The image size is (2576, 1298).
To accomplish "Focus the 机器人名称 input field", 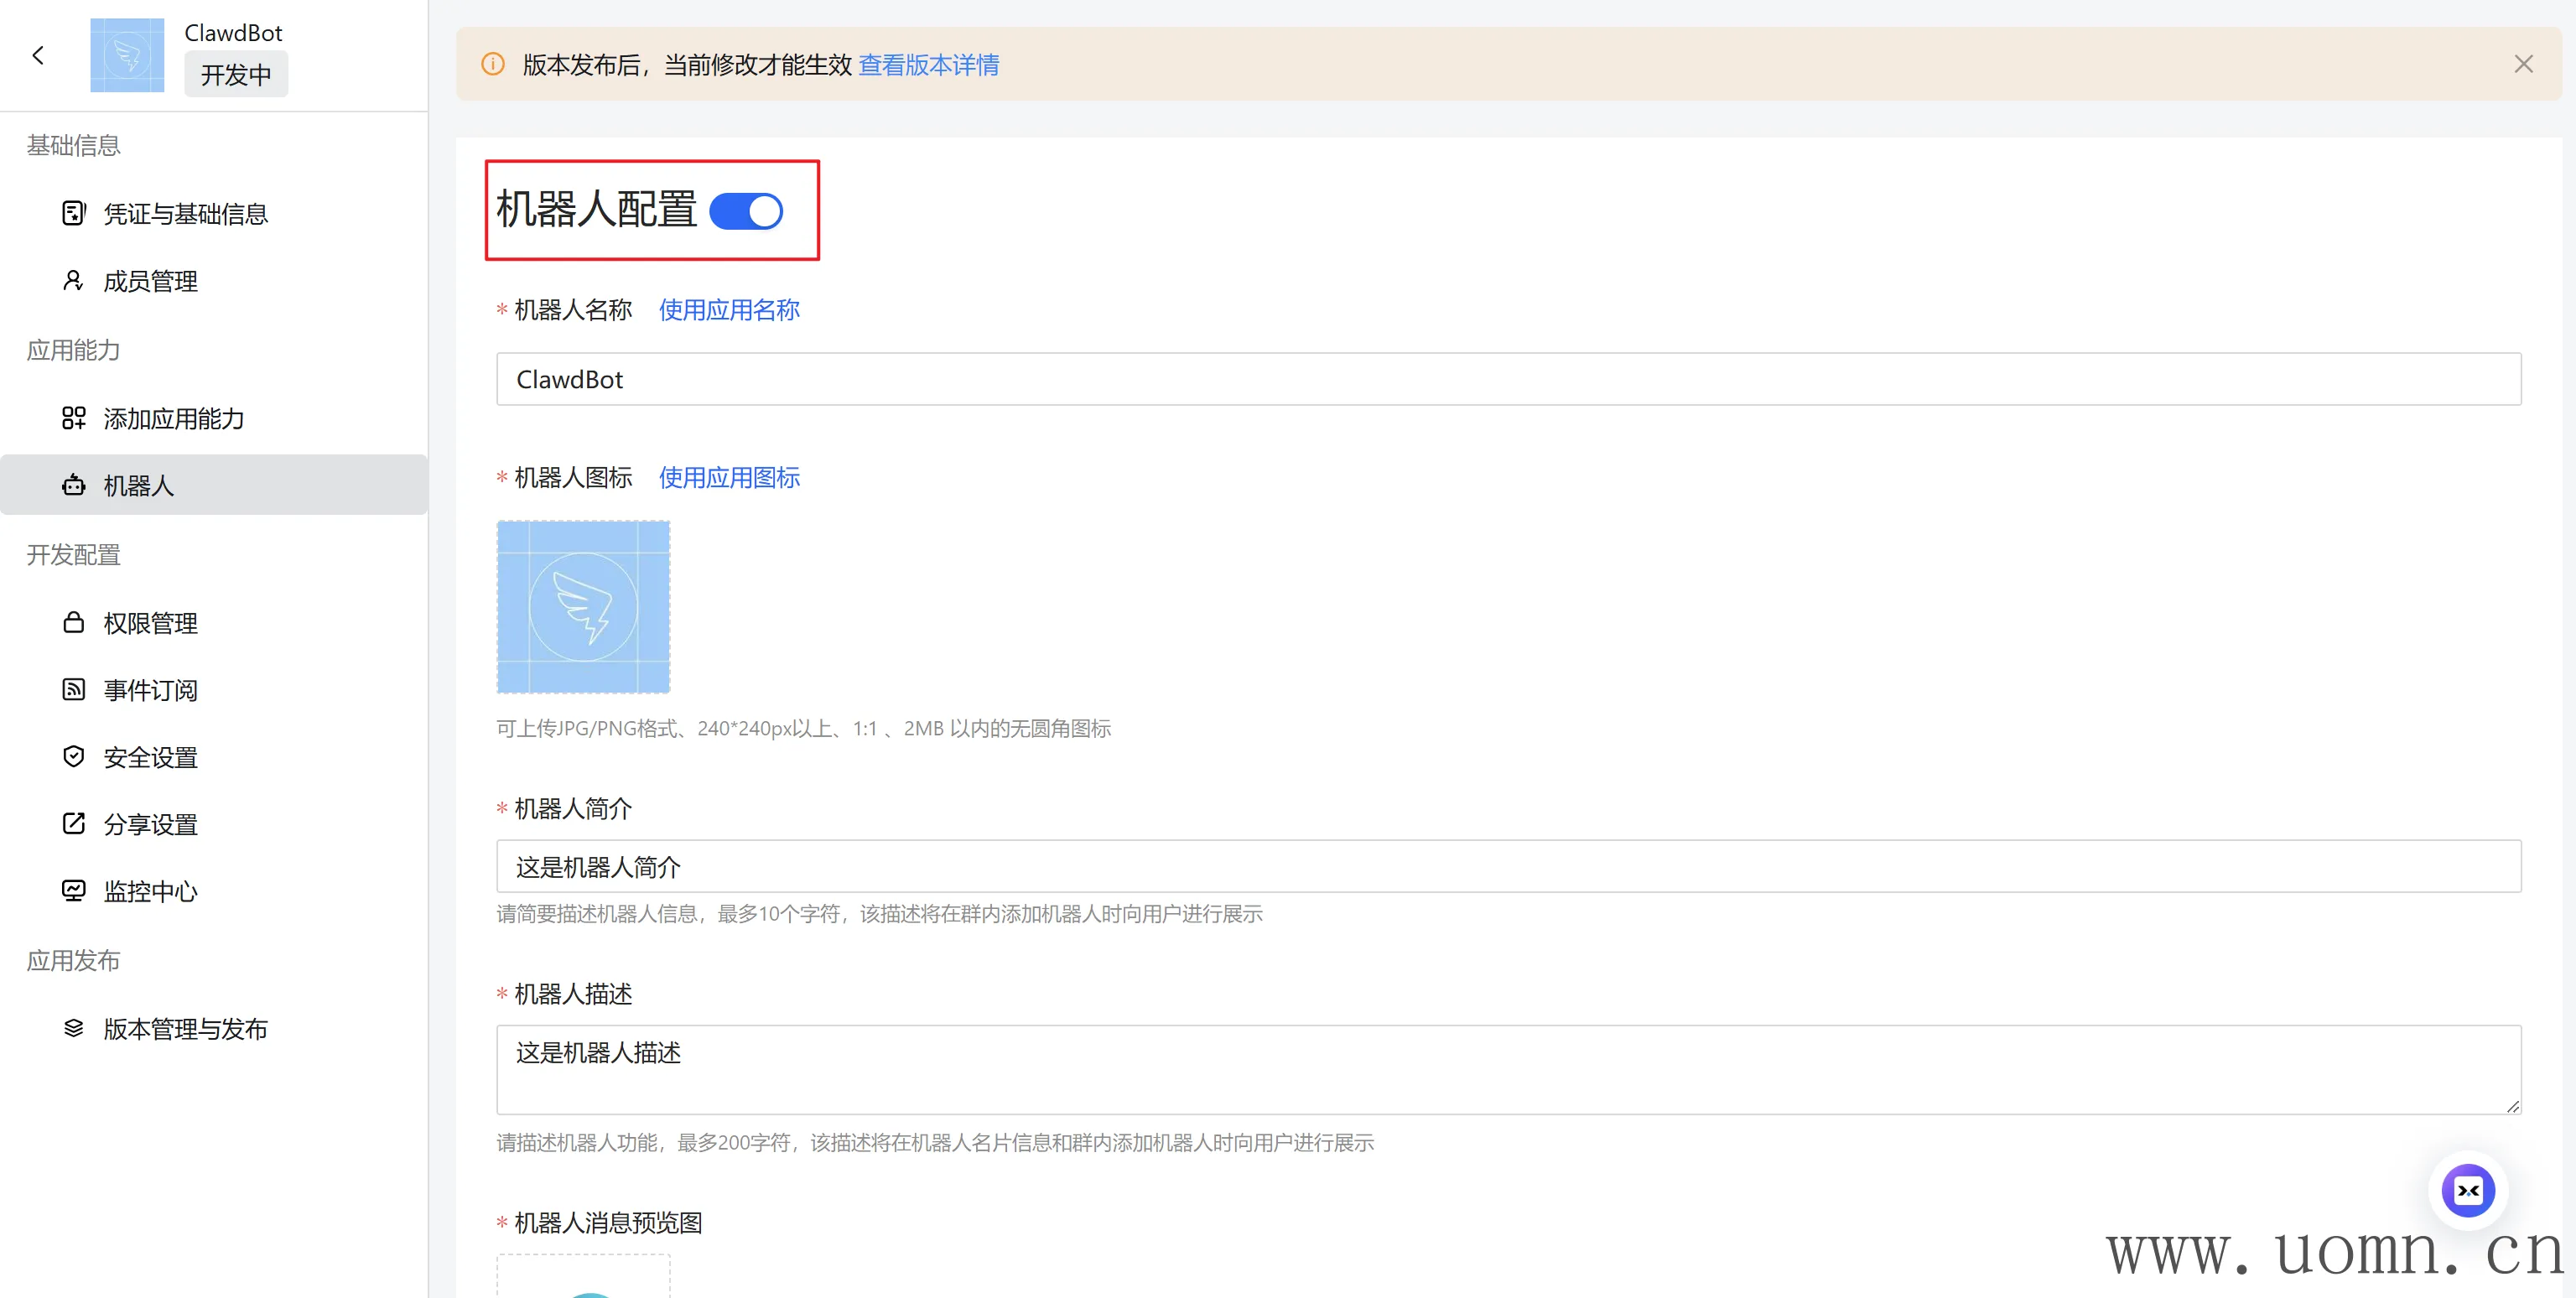I will coord(1508,379).
